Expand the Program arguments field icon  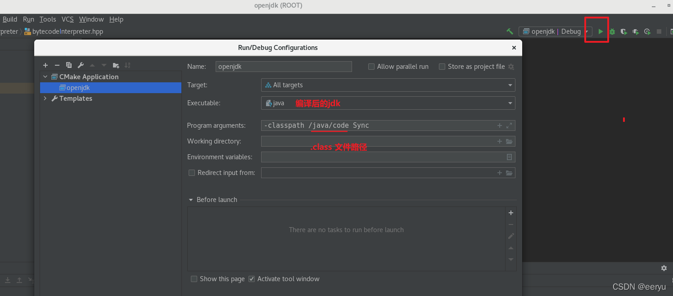[x=509, y=126]
